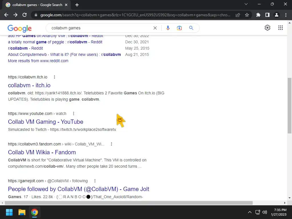Go back to the previous page
292x219 pixels.
point(6,15)
